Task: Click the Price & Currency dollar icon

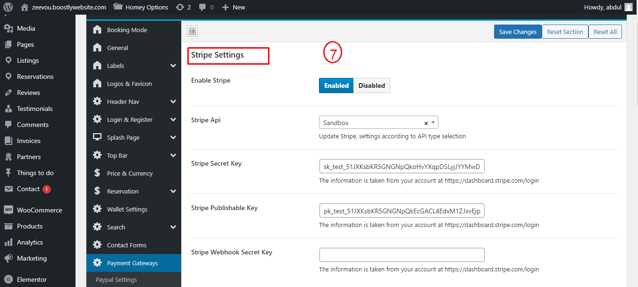Action: 97,173
